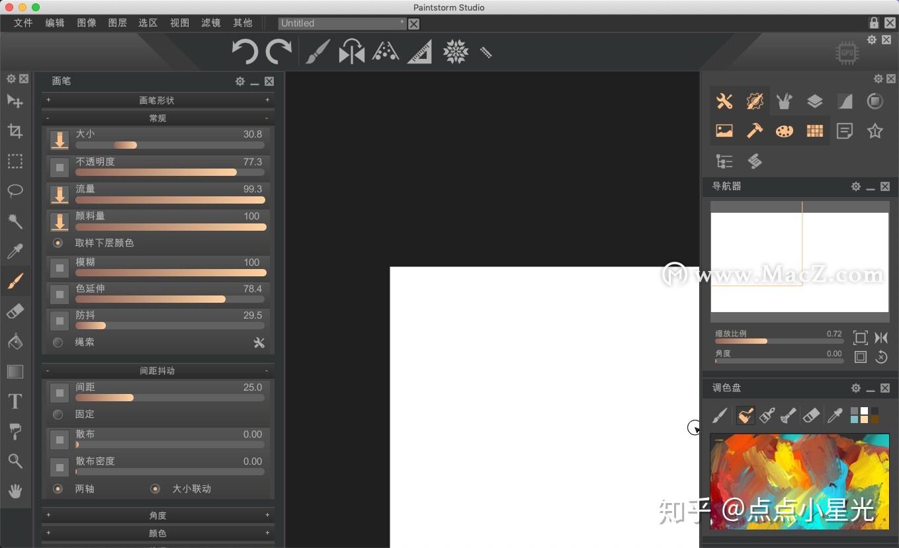
Task: Select the Text tool in the left toolbar
Action: pos(15,401)
